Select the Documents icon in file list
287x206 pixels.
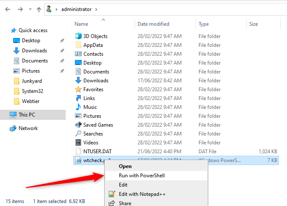[x=78, y=71]
